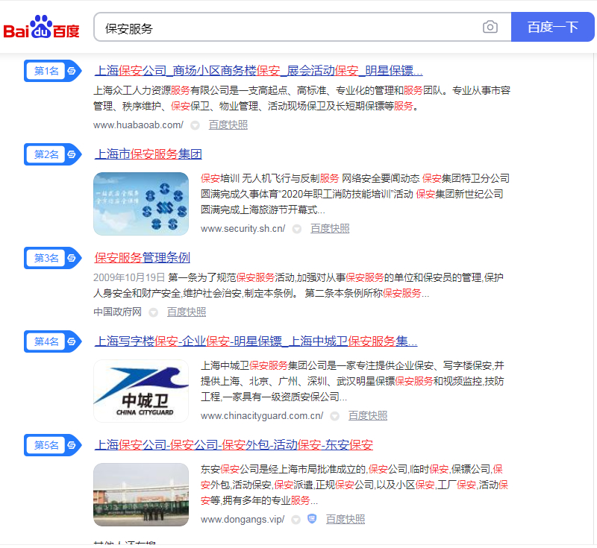
Task: Expand dropdown arrow next to www.chinacityguard.com.cn/
Action: (334, 417)
